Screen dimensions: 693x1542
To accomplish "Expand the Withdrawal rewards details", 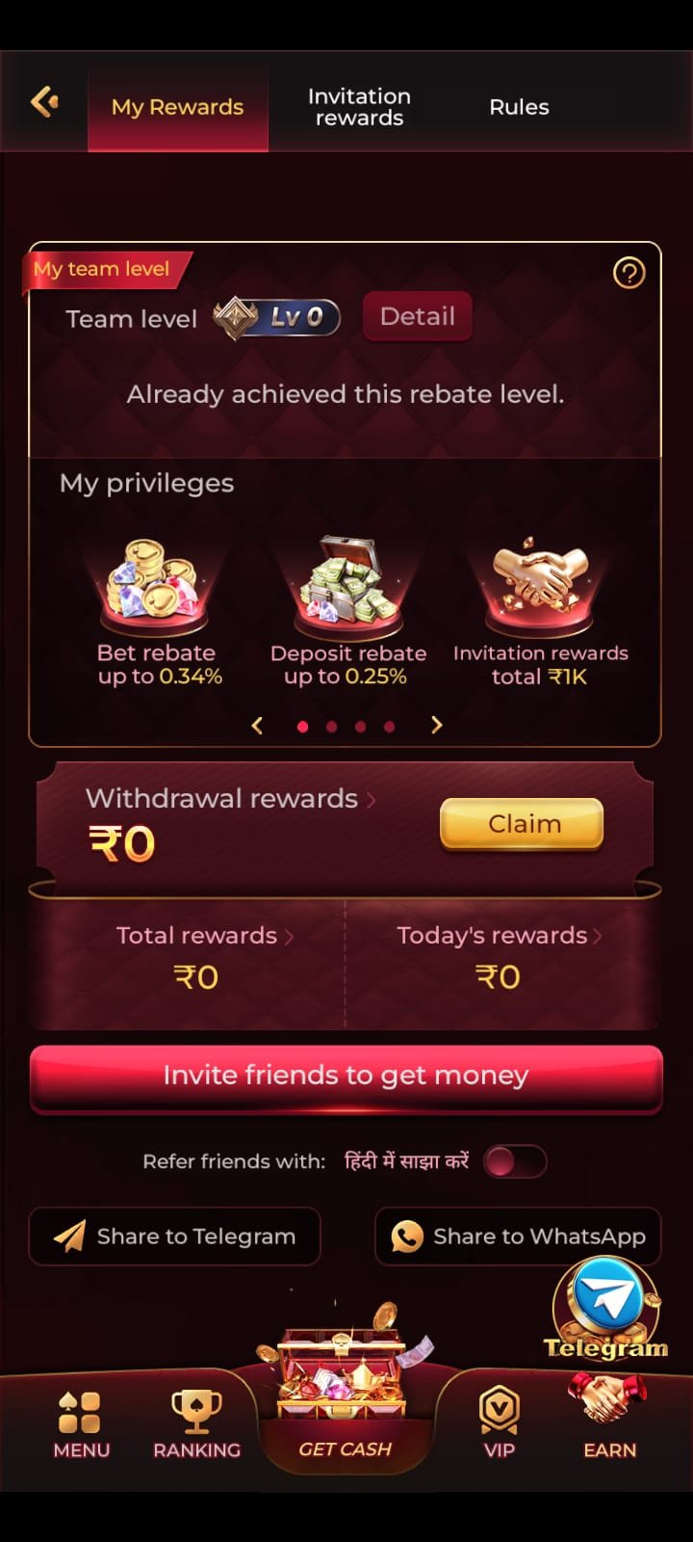I will tap(231, 798).
